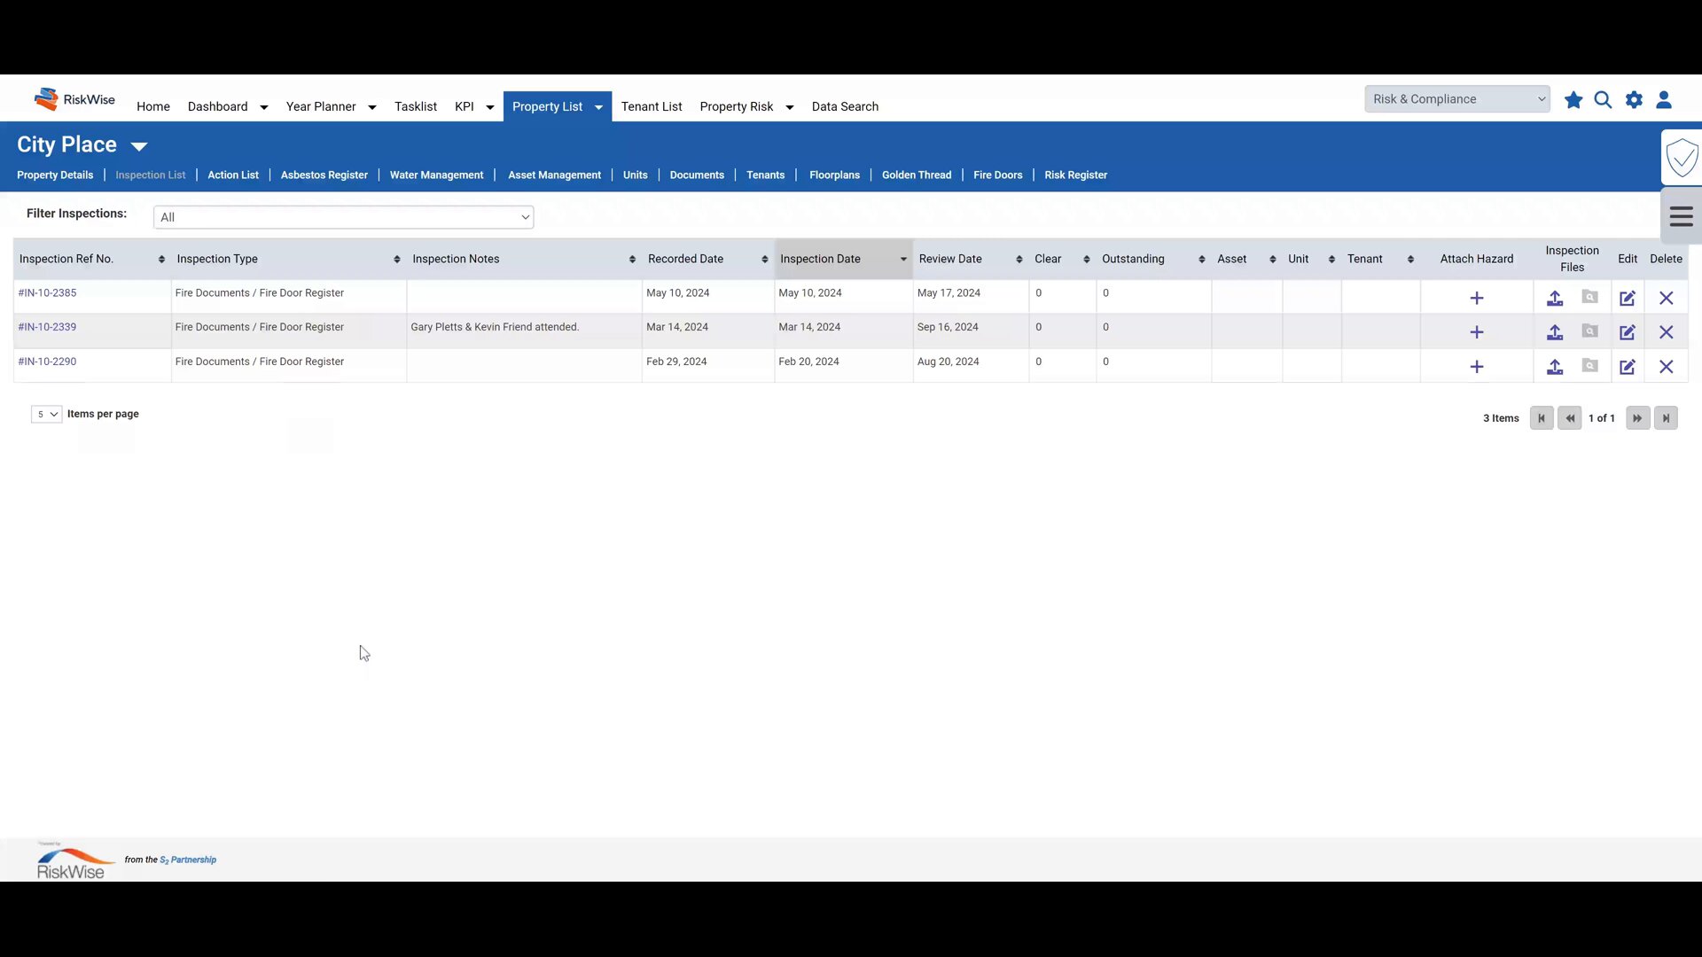Attach hazard to inspection #IN-10-2385

(x=1477, y=299)
